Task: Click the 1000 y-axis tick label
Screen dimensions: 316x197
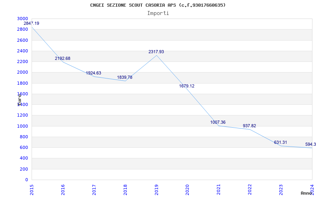Action: 23,126
